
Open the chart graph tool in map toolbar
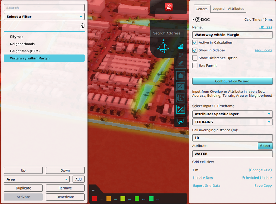180,86
